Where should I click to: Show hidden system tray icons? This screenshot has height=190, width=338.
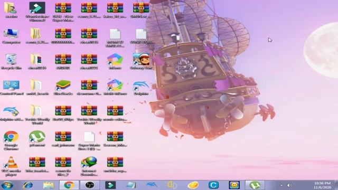coord(281,185)
